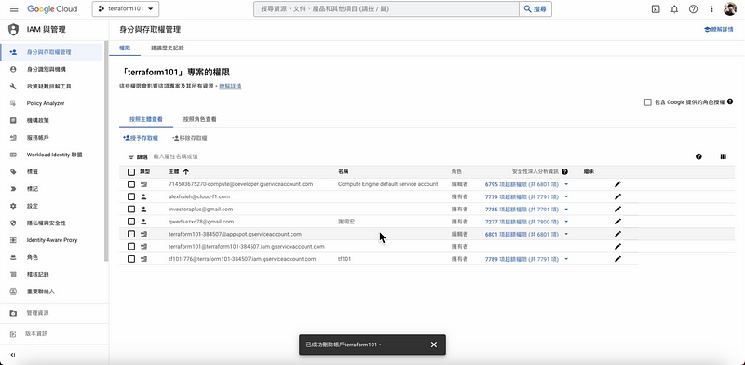This screenshot has height=365, width=745.
Task: Edit the tf101-776 service account row
Action: click(617, 259)
